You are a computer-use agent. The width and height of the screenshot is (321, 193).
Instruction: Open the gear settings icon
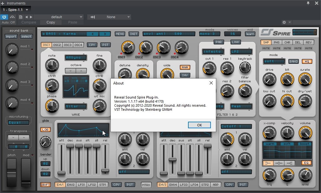284,22
